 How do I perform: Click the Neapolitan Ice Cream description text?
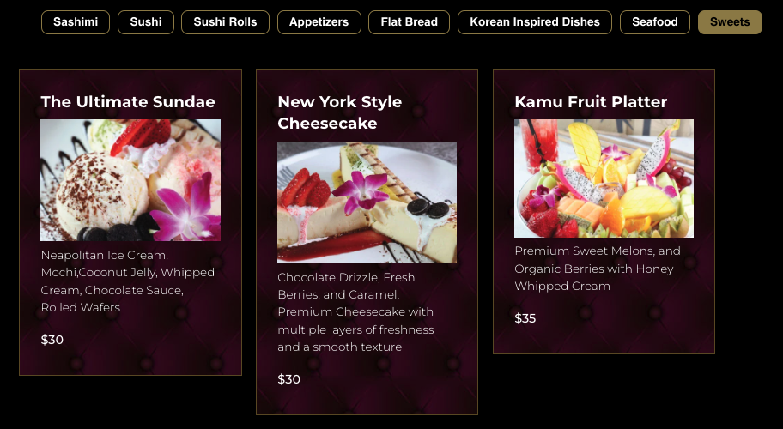click(x=128, y=281)
